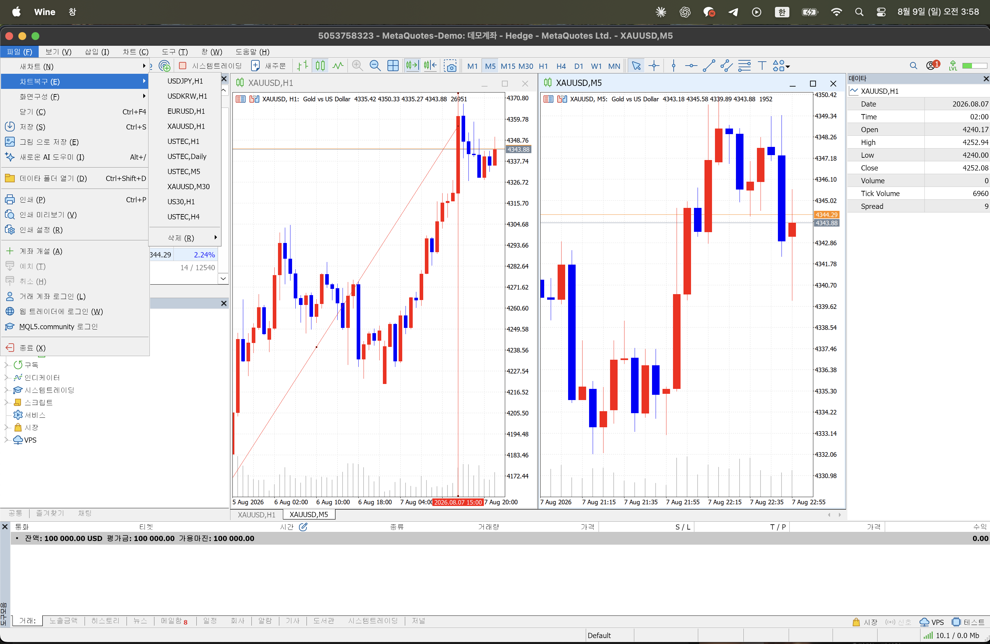Select 그림 으로 저장 save as picture
990x644 pixels.
[75, 142]
